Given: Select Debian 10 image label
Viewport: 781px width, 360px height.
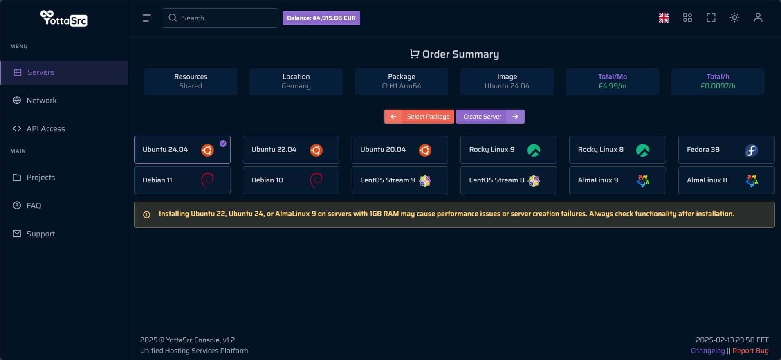Looking at the screenshot, I should tap(267, 180).
